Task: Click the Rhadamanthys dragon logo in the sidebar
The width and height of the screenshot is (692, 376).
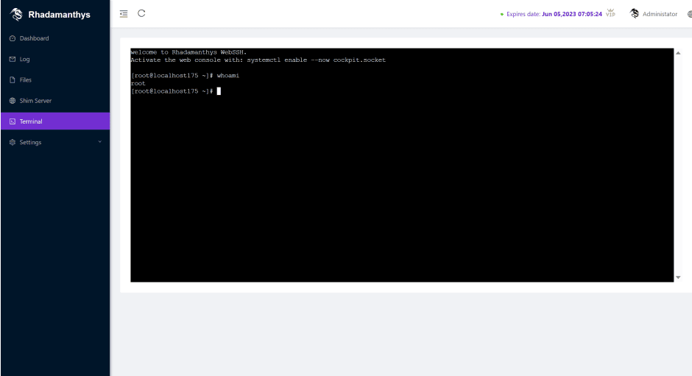Action: [16, 14]
